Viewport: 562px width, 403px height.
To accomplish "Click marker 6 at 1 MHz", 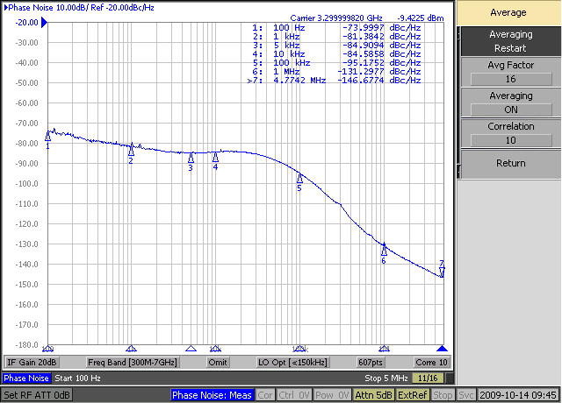I will tap(384, 250).
